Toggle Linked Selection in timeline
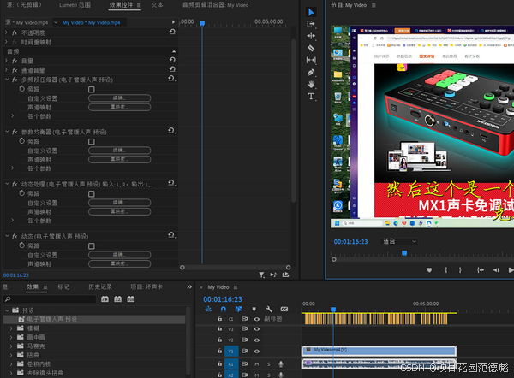514x378 pixels. 238,309
